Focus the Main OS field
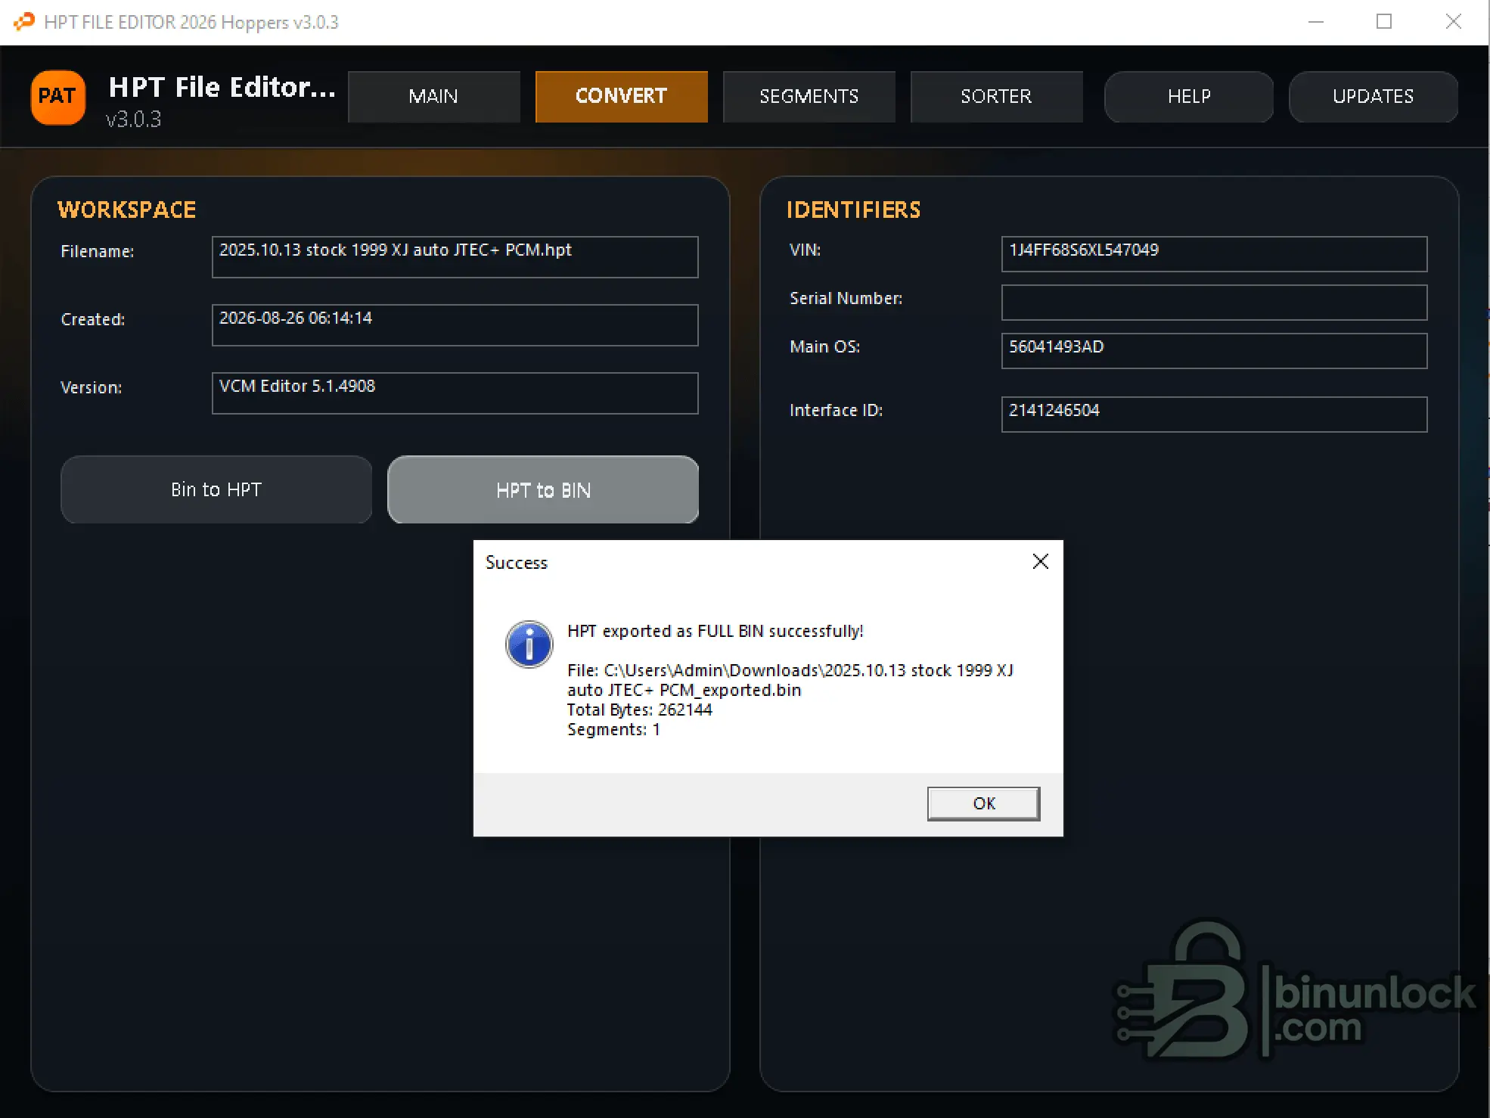The image size is (1490, 1118). click(x=1214, y=351)
